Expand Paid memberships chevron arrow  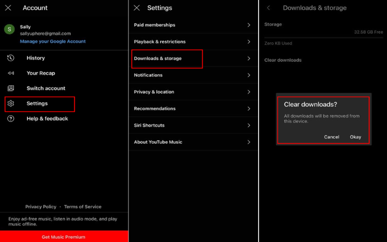tap(249, 25)
